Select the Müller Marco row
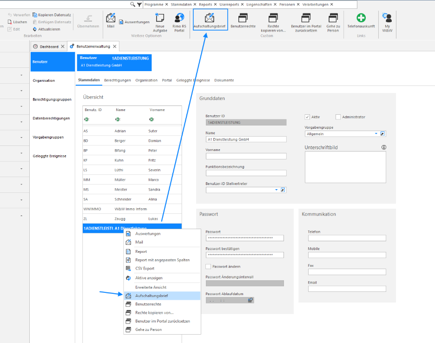435x343 pixels. tap(132, 180)
